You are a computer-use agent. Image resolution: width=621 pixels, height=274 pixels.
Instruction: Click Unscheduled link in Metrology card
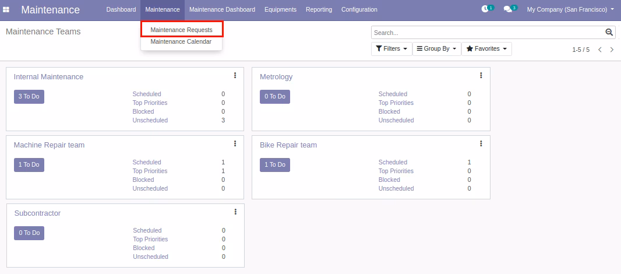[x=396, y=120]
